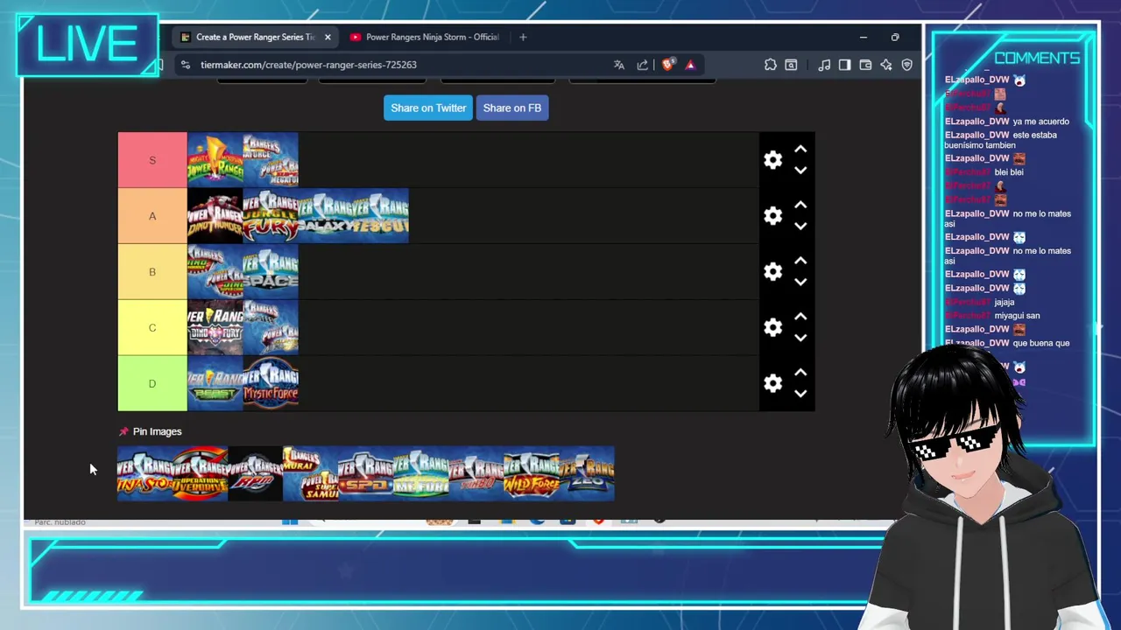Screen dimensions: 1121x630
Task: Toggle the browser sidebar panel icon
Action: (x=844, y=65)
